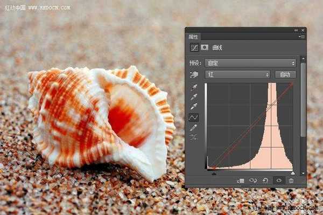Click the smooth curve values icon

194,137
